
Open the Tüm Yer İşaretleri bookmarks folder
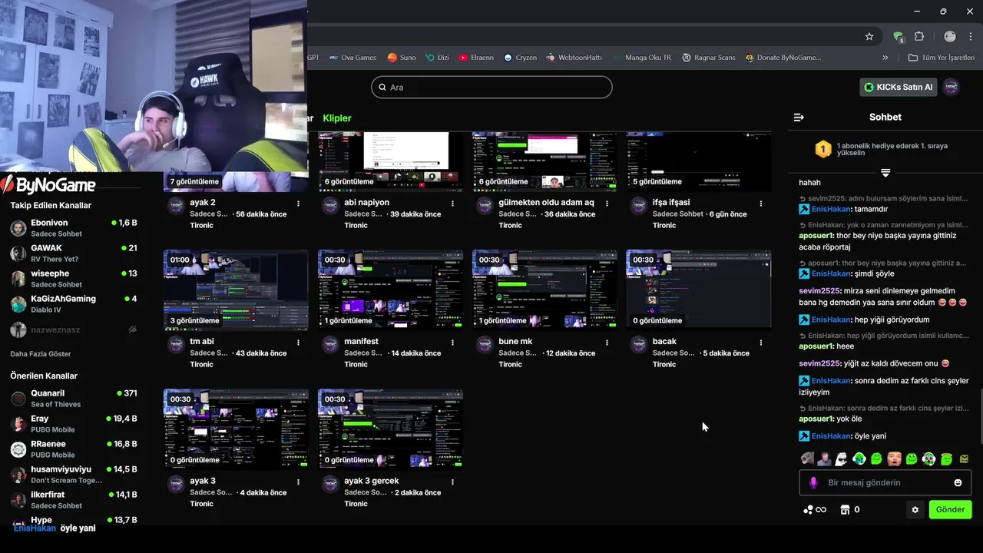pos(941,58)
